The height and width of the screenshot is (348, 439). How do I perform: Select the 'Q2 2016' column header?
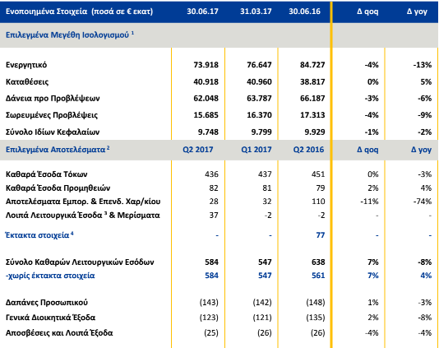pos(308,150)
